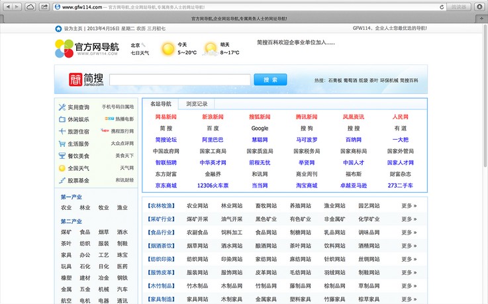The width and height of the screenshot is (488, 304).
Task: Open 生活服务 shopping cart icon
Action: [62, 144]
